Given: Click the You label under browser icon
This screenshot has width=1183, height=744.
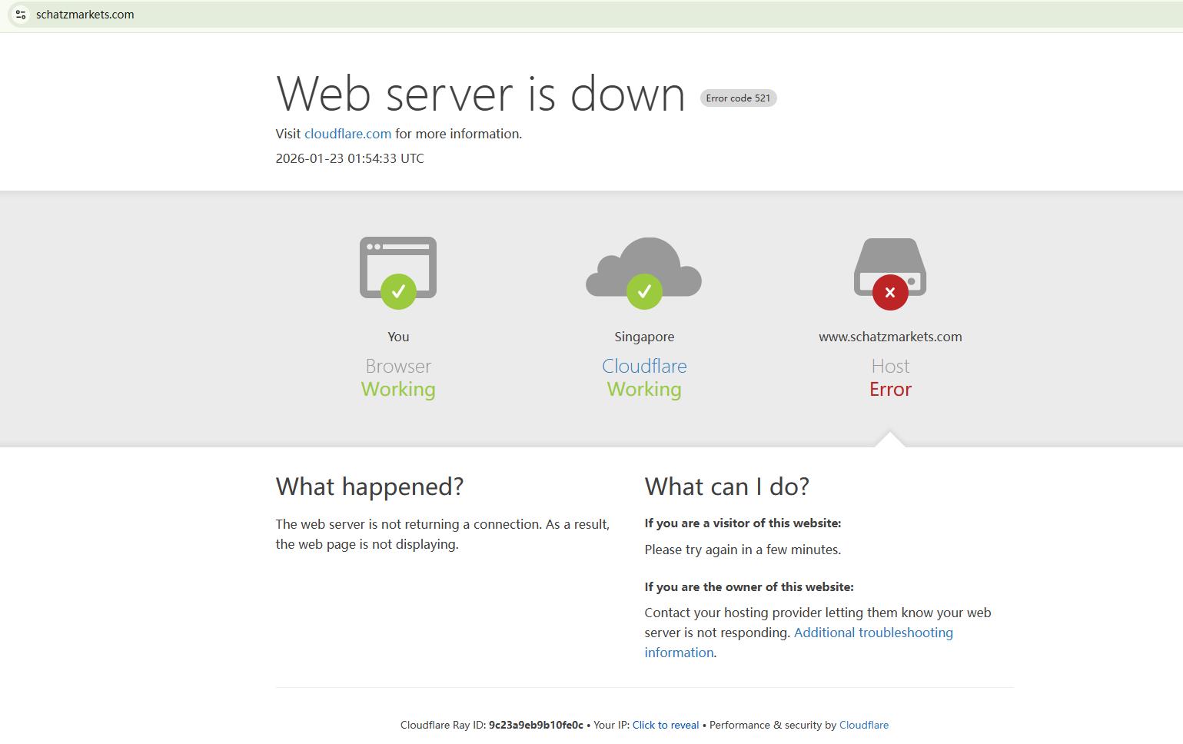Looking at the screenshot, I should tap(398, 337).
